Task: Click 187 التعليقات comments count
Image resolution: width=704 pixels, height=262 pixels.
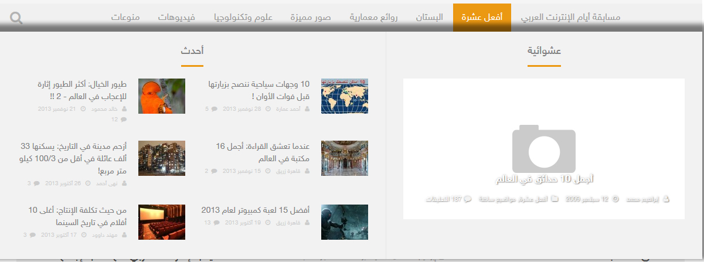Action: pos(444,199)
